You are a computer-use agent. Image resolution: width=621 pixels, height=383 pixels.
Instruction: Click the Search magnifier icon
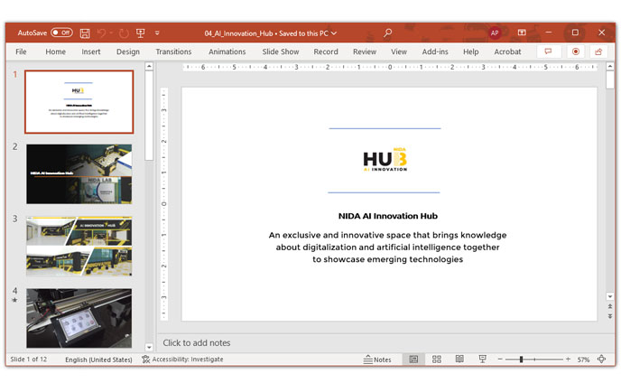click(388, 33)
